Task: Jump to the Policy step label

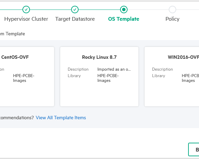Action: 172,19
